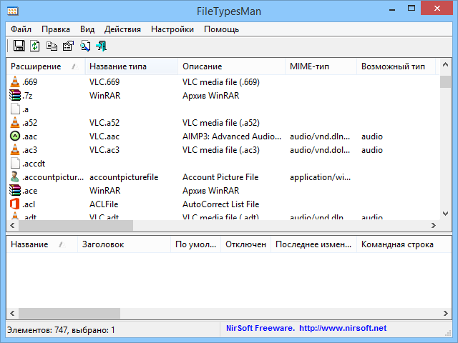The image size is (458, 343).
Task: Select the .aac AIMP3 file icon
Action: [15, 136]
